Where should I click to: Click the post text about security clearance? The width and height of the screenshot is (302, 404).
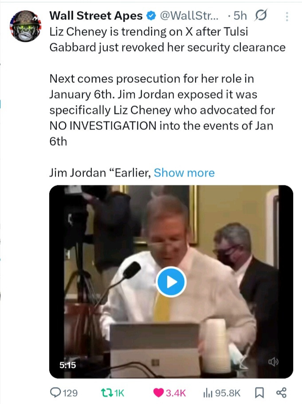point(167,39)
